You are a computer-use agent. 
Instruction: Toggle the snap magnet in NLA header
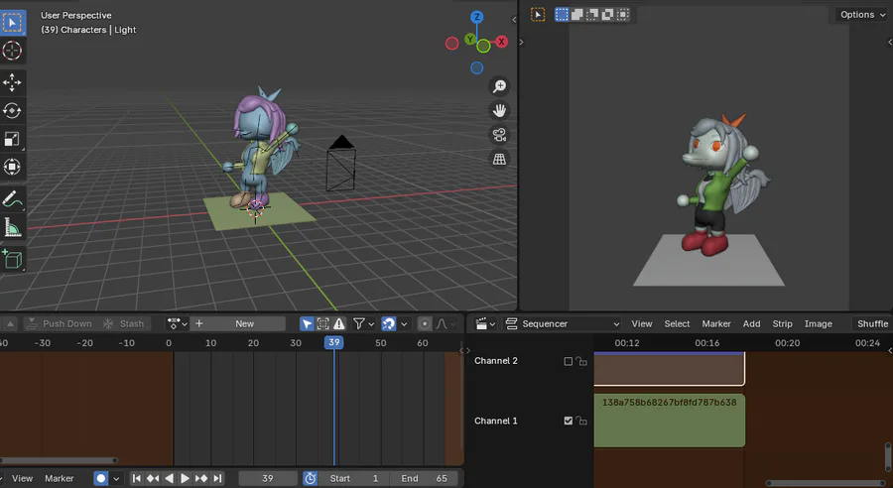coord(388,324)
